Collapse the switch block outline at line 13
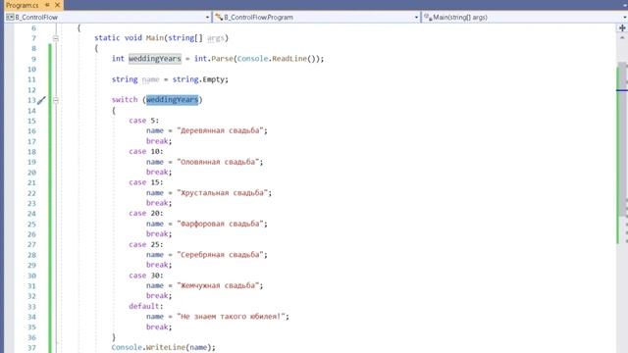The width and height of the screenshot is (628, 353). pos(56,100)
